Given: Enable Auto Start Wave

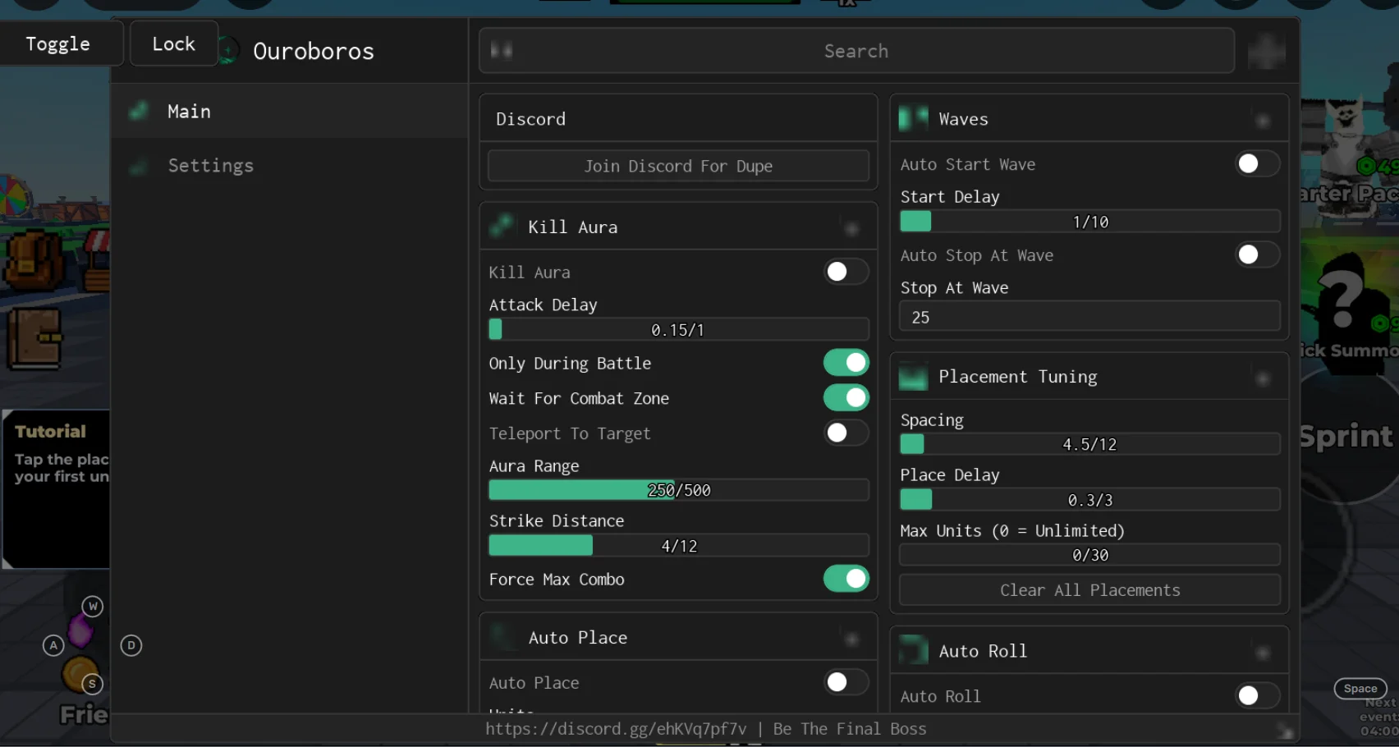Looking at the screenshot, I should pyautogui.click(x=1257, y=163).
